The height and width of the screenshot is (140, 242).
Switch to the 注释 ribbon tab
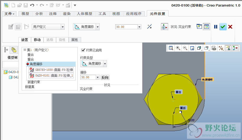tap(53, 14)
